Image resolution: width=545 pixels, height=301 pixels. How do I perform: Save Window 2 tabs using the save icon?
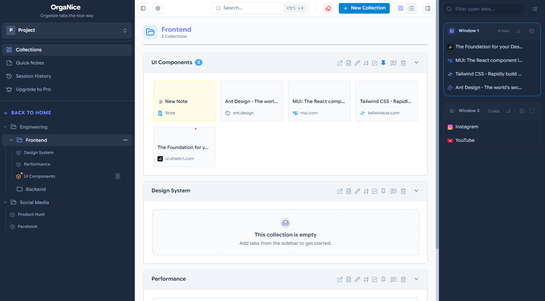pos(522,111)
